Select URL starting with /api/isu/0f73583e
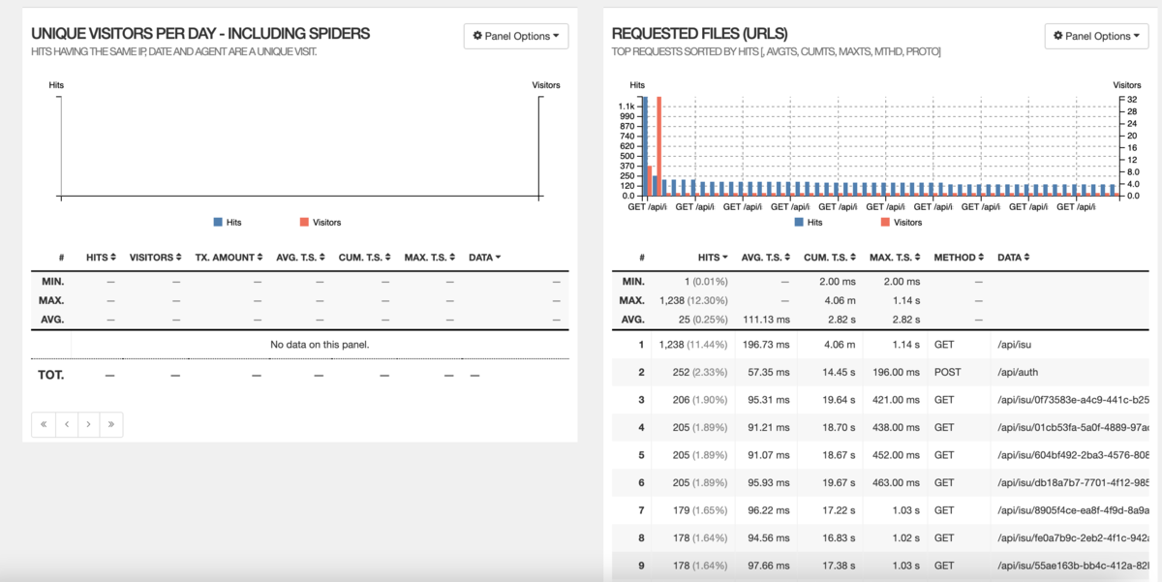This screenshot has width=1162, height=582. point(1073,400)
